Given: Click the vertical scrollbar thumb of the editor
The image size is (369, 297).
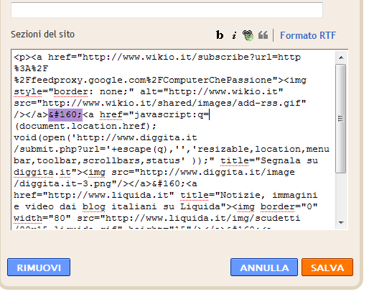Looking at the screenshot, I should (x=340, y=119).
